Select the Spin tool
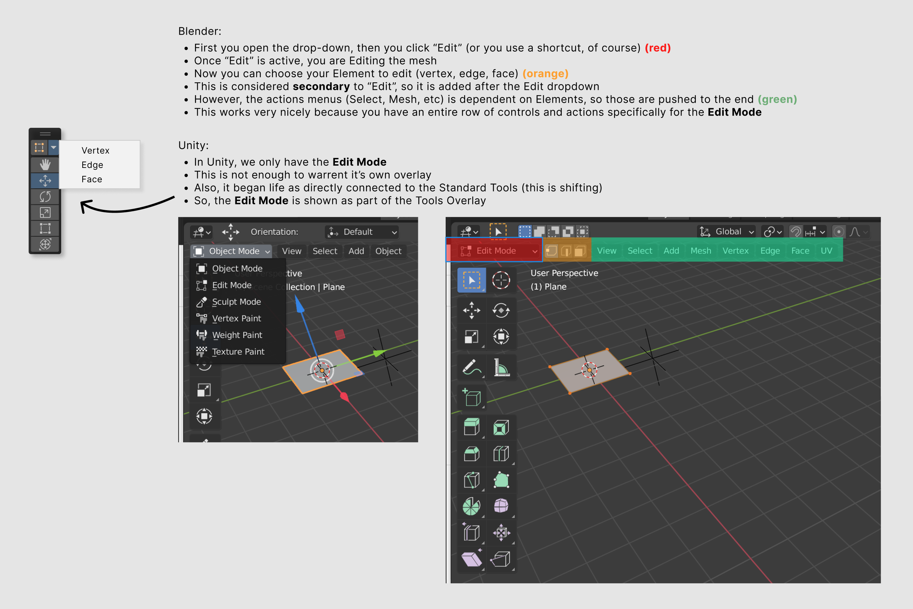The image size is (913, 609). click(472, 506)
